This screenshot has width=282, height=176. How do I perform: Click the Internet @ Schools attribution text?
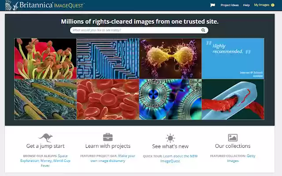[x=252, y=74]
